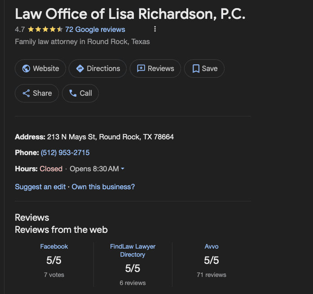Open the Facebook reviews source link
Screen dimensions: 313x294
click(54, 246)
